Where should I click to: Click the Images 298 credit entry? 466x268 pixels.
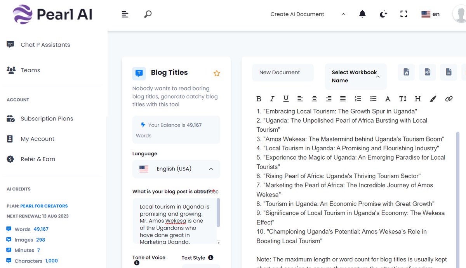[26, 240]
